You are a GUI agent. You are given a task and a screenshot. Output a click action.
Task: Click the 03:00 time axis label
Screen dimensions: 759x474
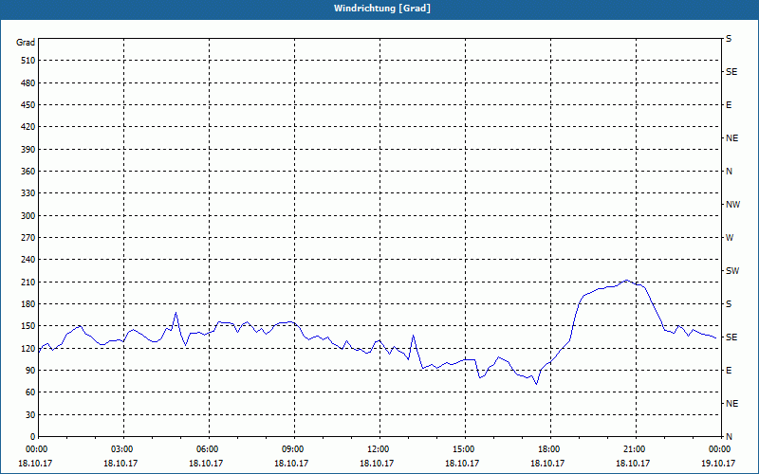[x=124, y=449]
